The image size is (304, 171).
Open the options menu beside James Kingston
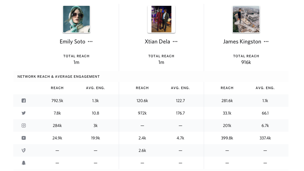pyautogui.click(x=266, y=42)
